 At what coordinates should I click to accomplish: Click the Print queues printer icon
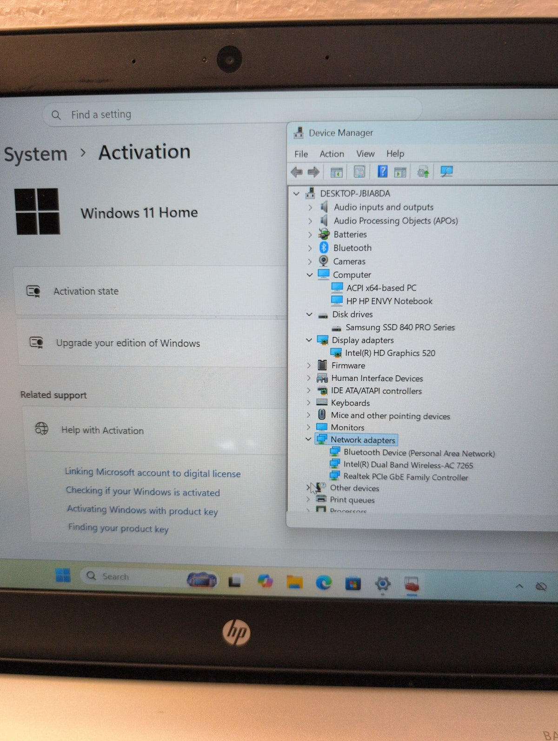click(321, 499)
